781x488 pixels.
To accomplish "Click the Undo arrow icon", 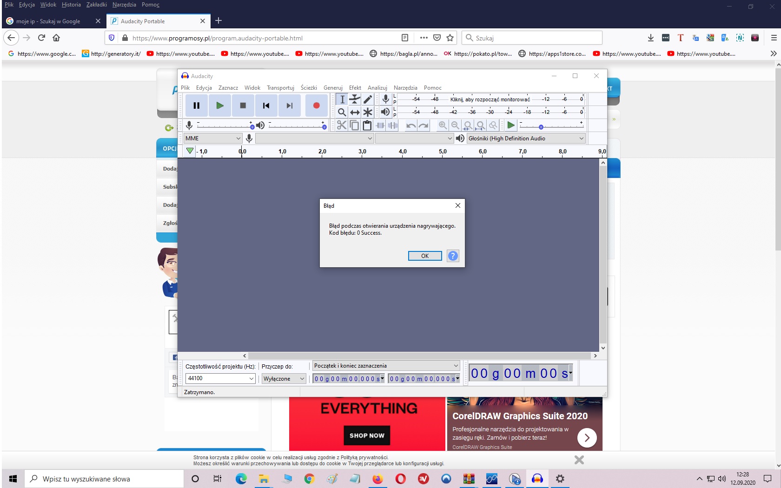I will pyautogui.click(x=411, y=125).
